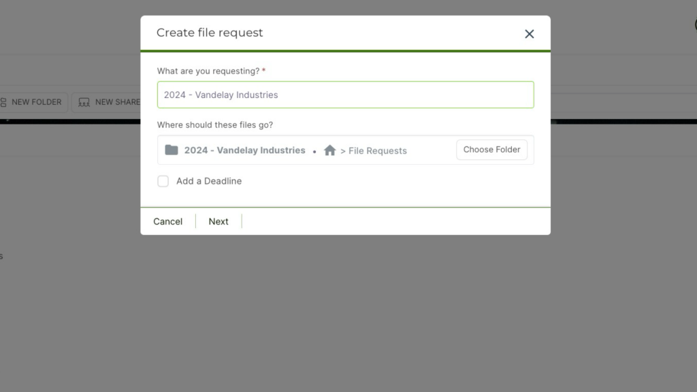Click the What are you requesting label

point(208,71)
